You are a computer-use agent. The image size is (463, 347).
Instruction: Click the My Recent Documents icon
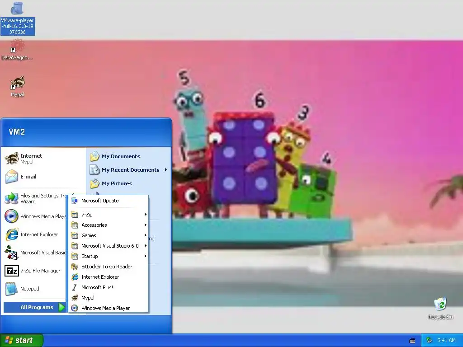tap(94, 170)
